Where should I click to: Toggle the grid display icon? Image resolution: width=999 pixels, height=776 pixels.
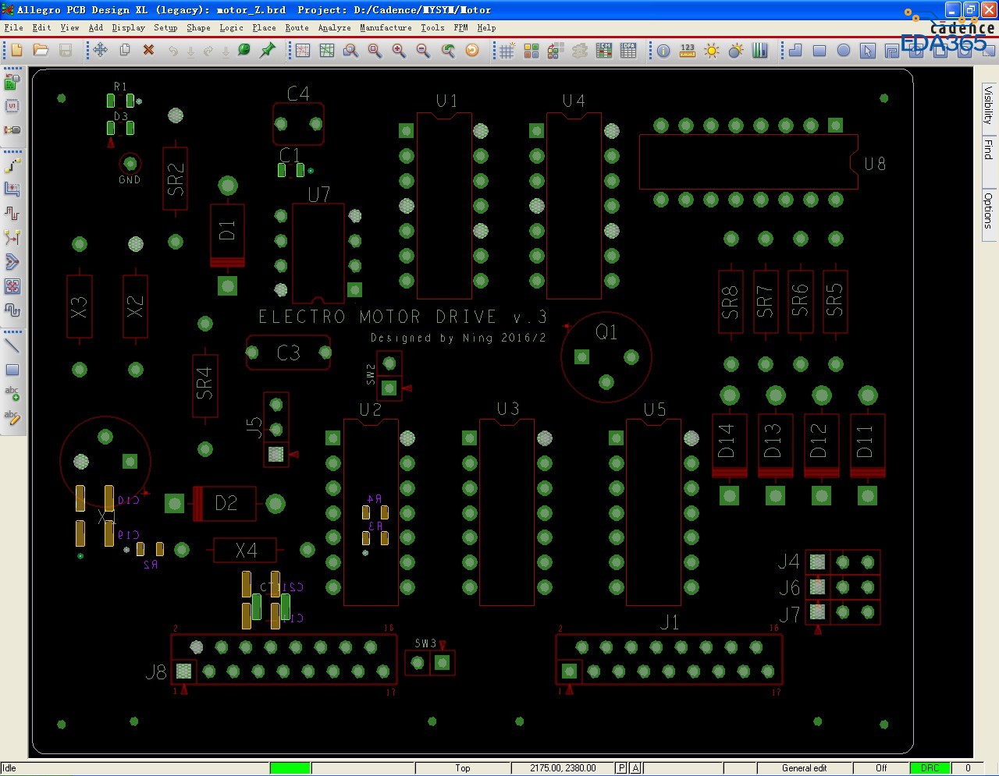point(507,51)
